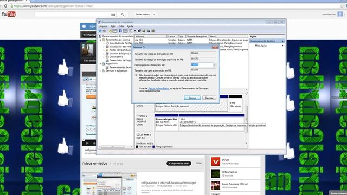
Task: Click the YouTube logo
Action: pyautogui.click(x=9, y=14)
